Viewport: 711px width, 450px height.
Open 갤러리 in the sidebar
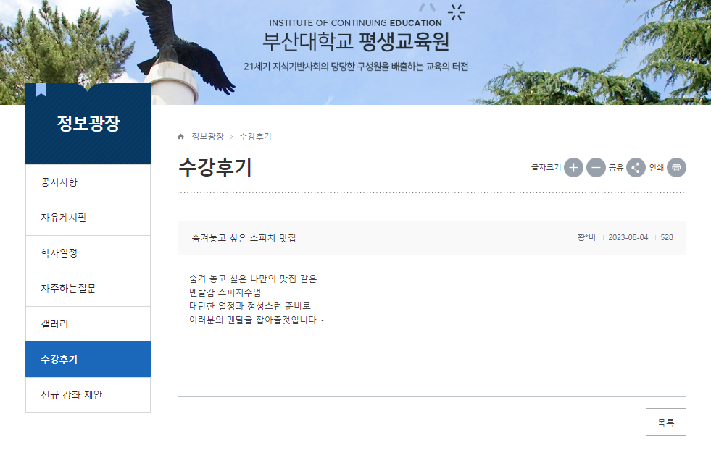pos(88,324)
